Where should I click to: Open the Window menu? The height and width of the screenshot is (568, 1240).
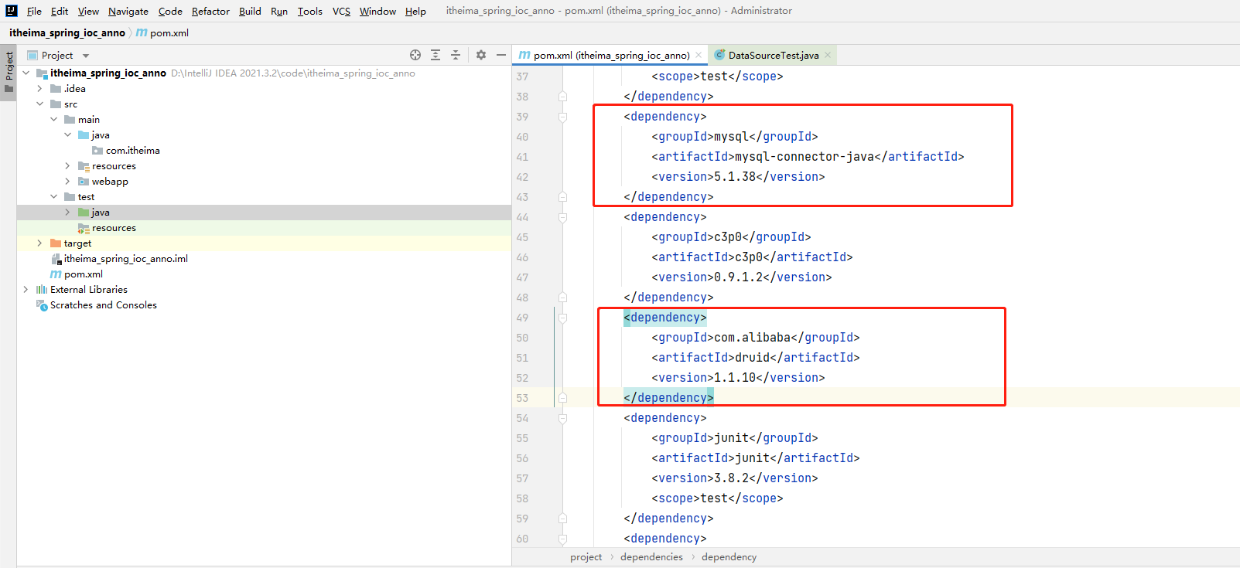377,11
